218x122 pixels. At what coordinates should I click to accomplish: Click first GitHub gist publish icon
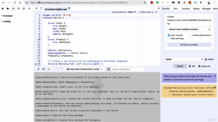(x=13, y=8)
